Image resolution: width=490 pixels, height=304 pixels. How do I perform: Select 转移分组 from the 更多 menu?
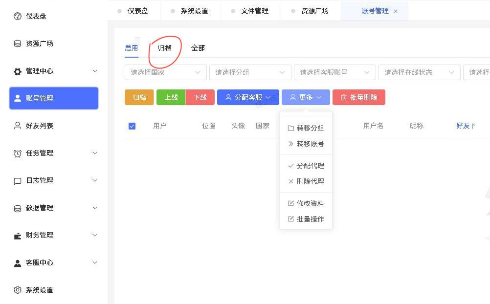pos(310,128)
